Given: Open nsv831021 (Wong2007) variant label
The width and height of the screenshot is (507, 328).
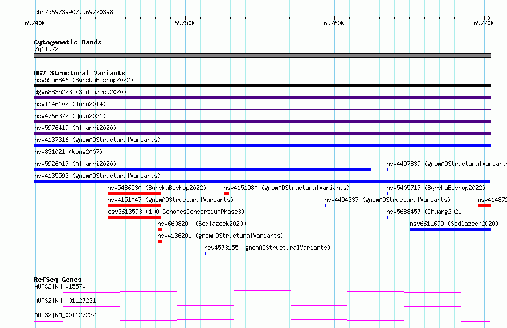Looking at the screenshot, I should click(x=68, y=152).
